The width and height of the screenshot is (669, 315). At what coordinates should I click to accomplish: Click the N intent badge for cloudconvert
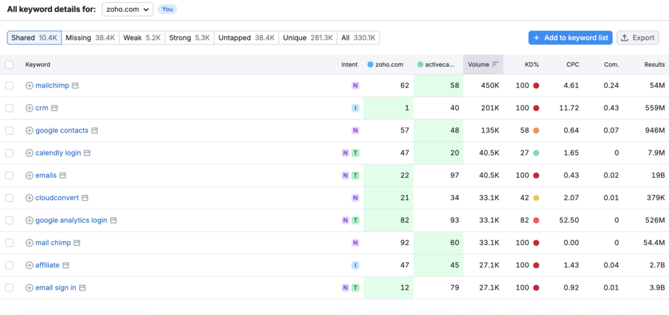355,198
